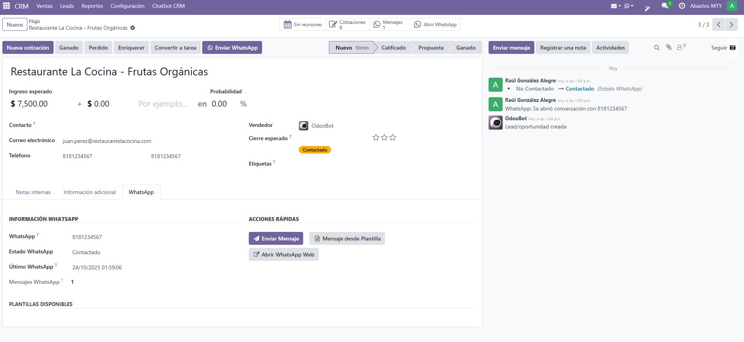Open the activities clock icon in navbar
Image resolution: width=744 pixels, height=342 pixels.
(682, 6)
